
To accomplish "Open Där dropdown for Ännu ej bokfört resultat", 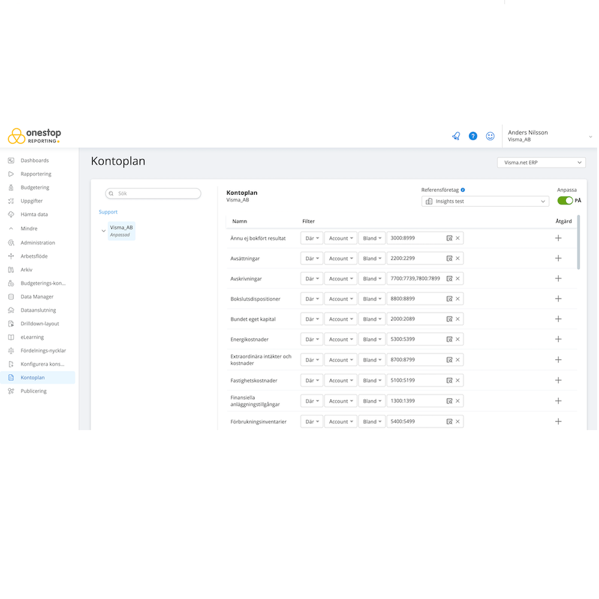I will (x=312, y=238).
